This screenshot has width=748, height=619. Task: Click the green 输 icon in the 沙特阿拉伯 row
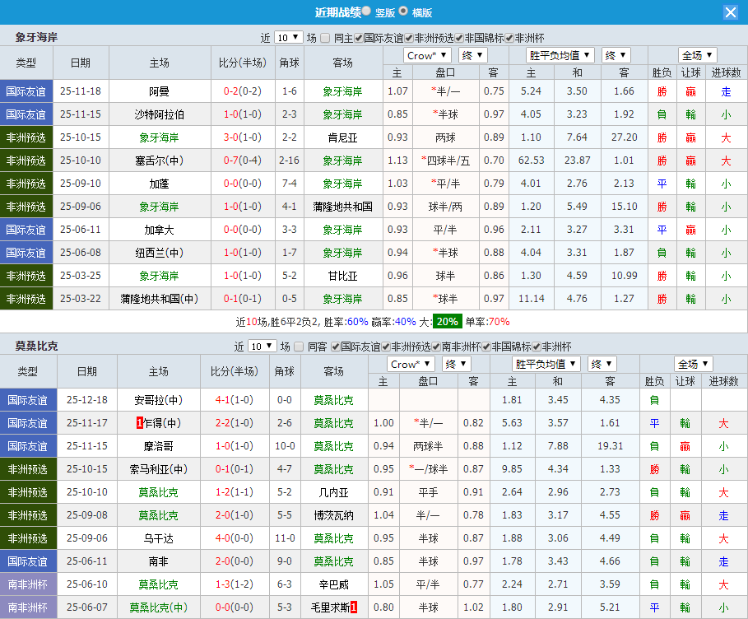click(691, 116)
